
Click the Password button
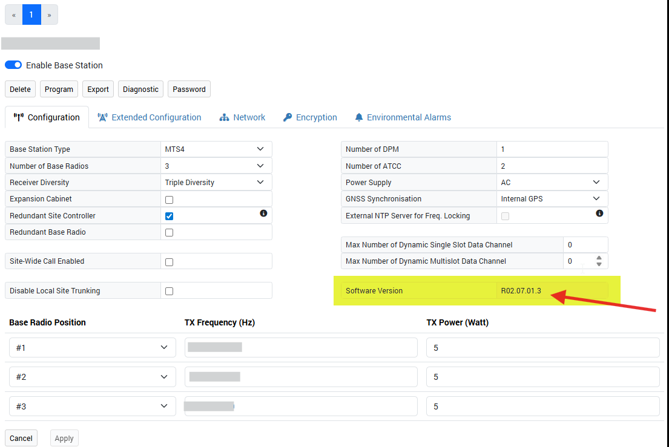click(x=189, y=89)
